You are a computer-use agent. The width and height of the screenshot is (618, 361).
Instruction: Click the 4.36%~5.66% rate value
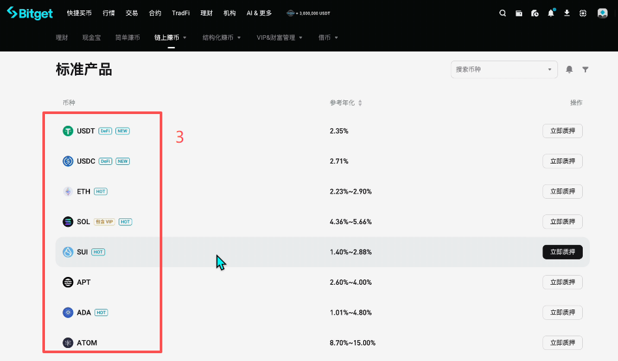click(351, 222)
